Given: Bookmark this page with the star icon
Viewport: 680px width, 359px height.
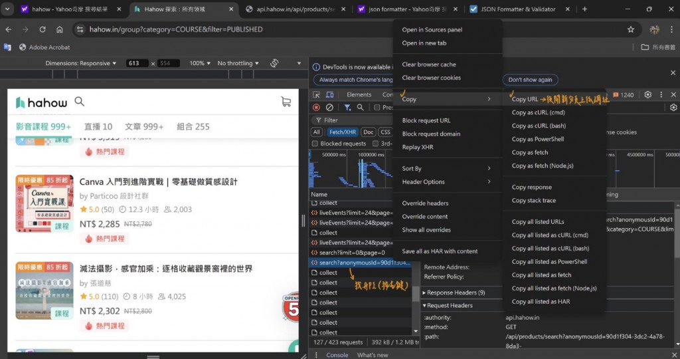Looking at the screenshot, I should click(x=631, y=29).
